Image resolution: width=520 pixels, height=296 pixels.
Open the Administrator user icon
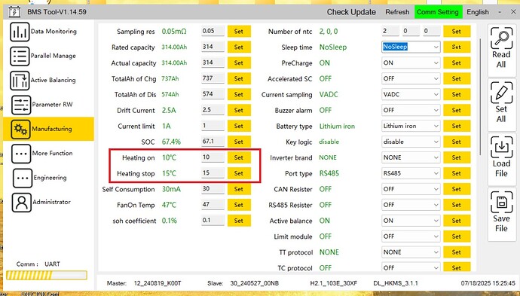point(22,202)
